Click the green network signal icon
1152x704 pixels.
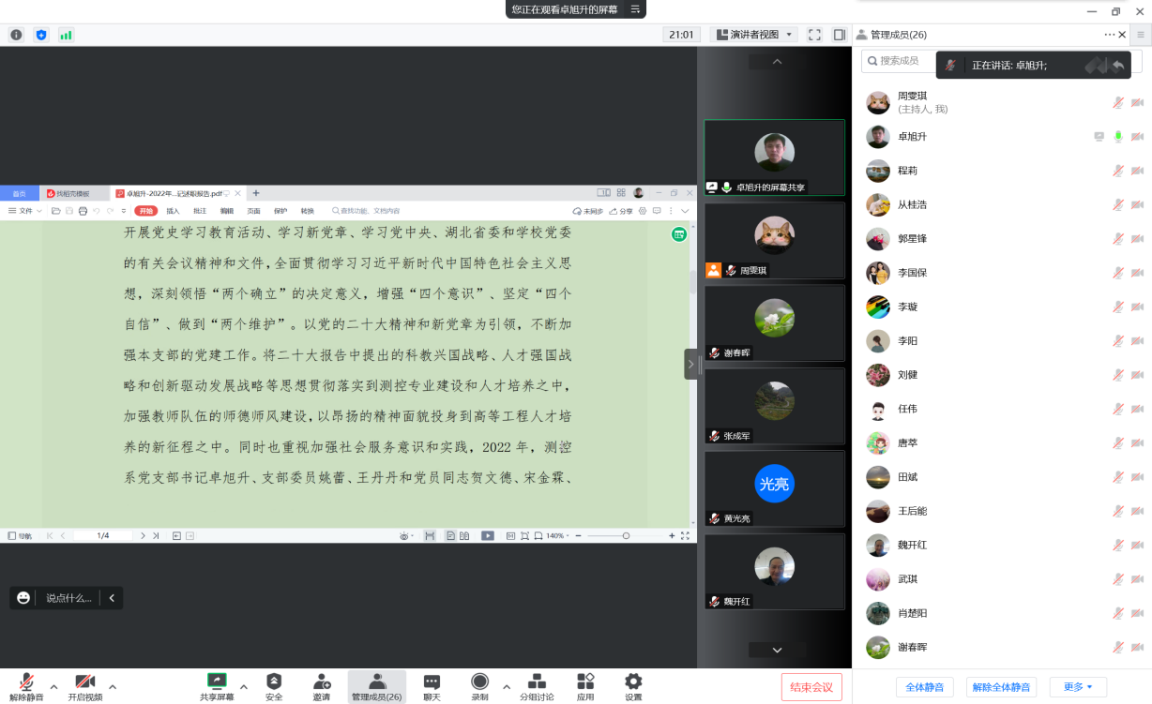66,35
